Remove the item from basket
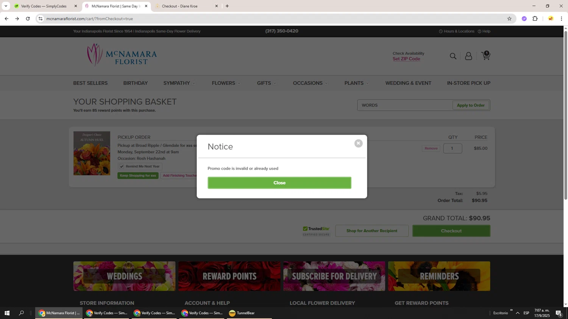This screenshot has height=319, width=568. [x=431, y=149]
